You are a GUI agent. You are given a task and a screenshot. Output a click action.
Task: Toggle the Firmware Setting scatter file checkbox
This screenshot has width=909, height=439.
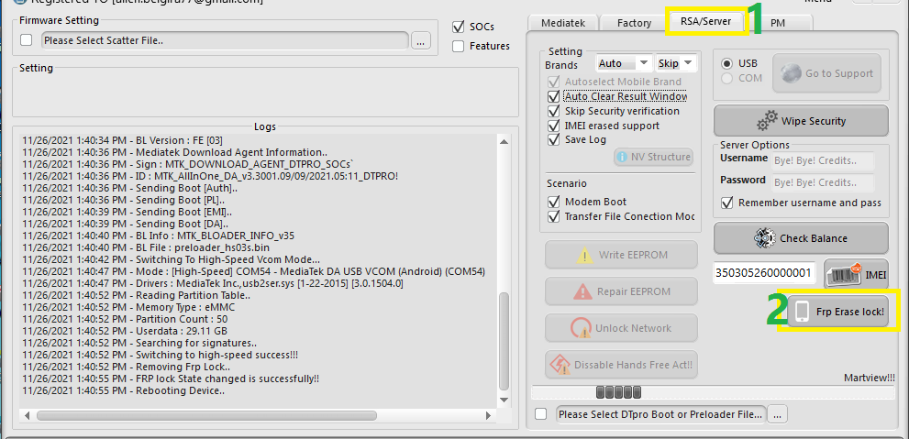(26, 40)
